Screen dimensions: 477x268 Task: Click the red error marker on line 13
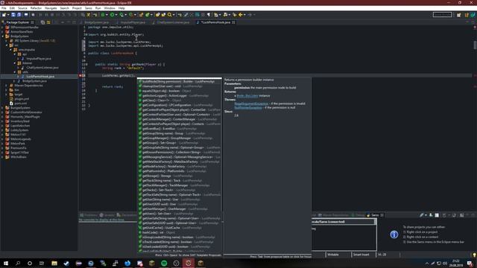[x=80, y=75]
